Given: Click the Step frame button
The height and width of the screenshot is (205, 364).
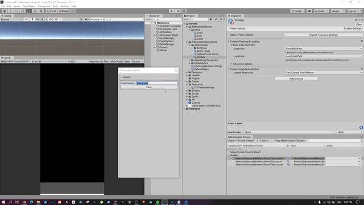Looking at the screenshot, I should click(x=184, y=11).
